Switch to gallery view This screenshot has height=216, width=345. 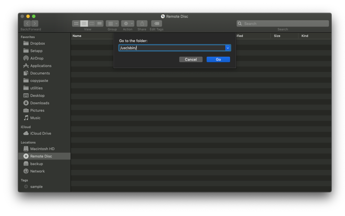99,24
